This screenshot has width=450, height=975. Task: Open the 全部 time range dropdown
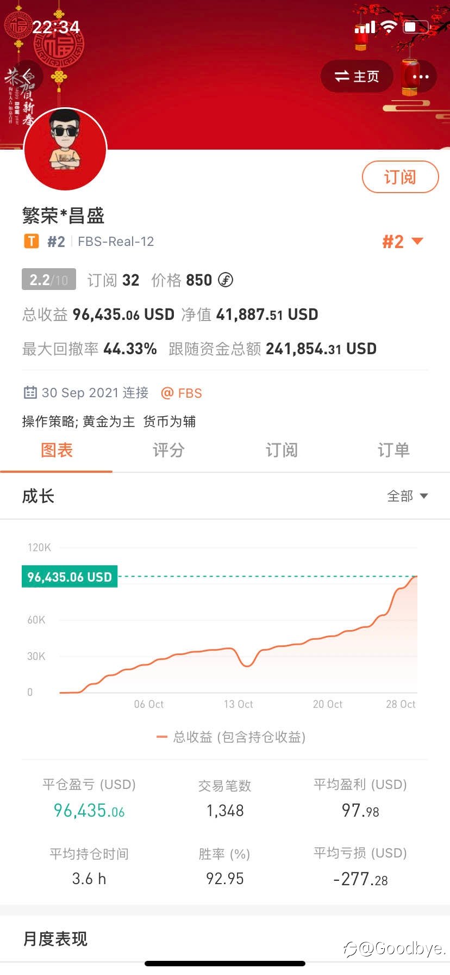click(407, 496)
